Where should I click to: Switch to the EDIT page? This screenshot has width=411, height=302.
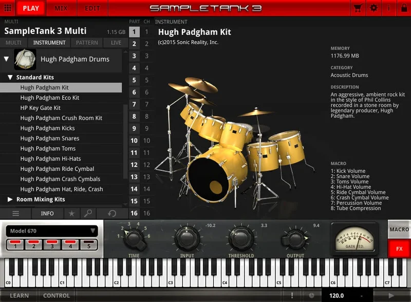tap(92, 8)
